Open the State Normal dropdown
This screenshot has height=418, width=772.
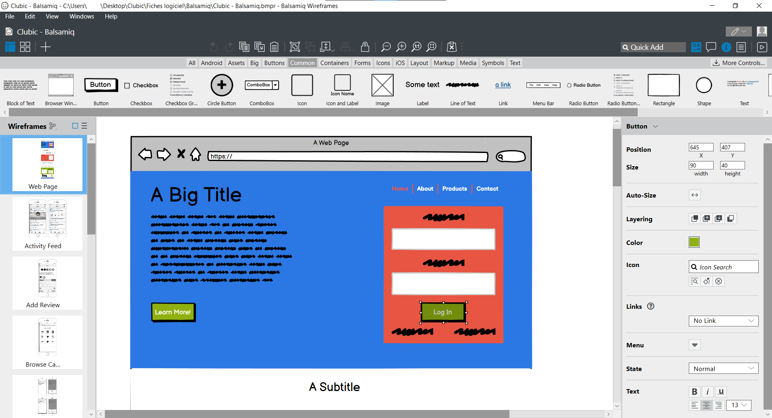click(x=723, y=369)
